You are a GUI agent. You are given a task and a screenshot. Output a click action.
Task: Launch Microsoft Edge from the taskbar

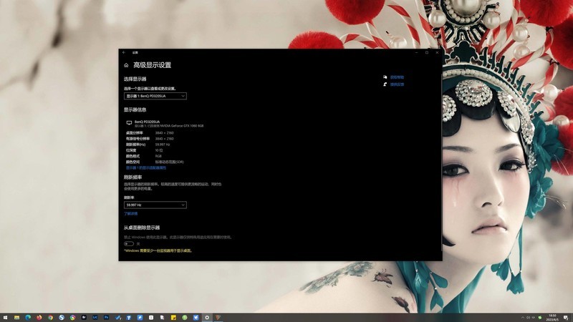pos(28,318)
